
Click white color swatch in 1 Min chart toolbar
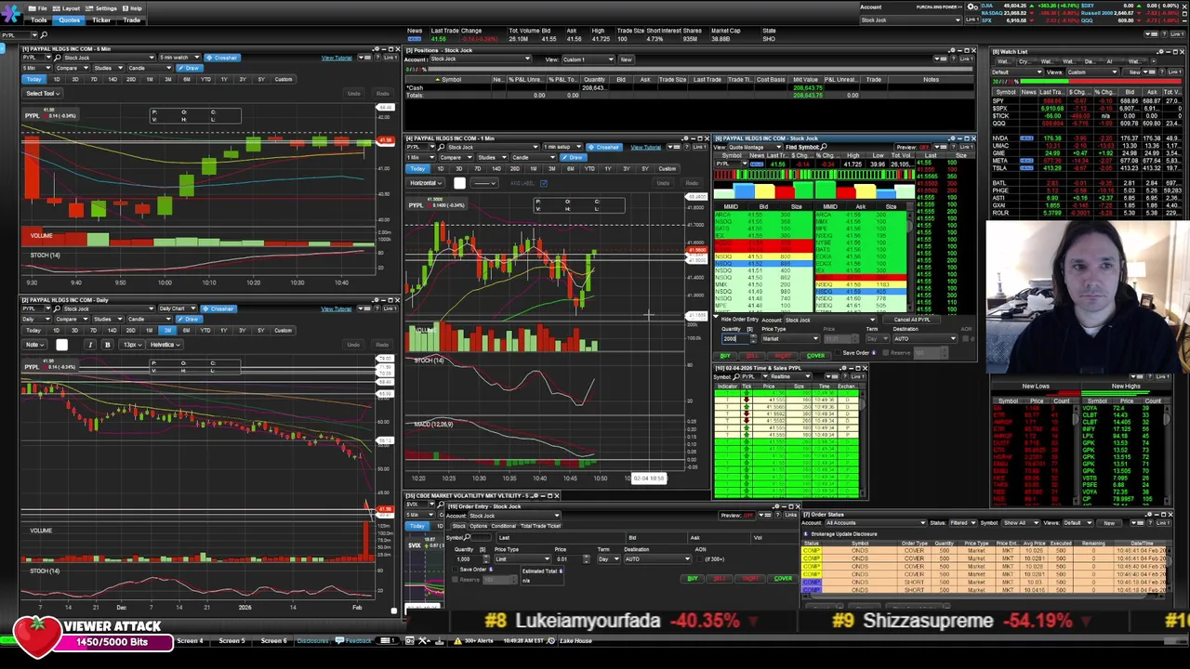(459, 183)
